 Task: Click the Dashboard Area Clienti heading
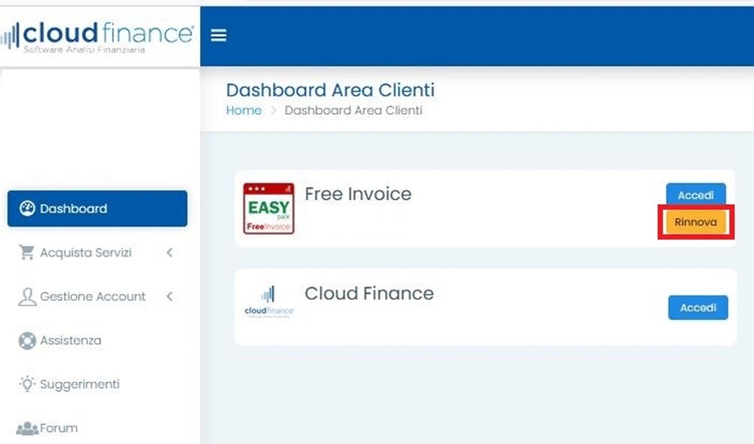330,90
